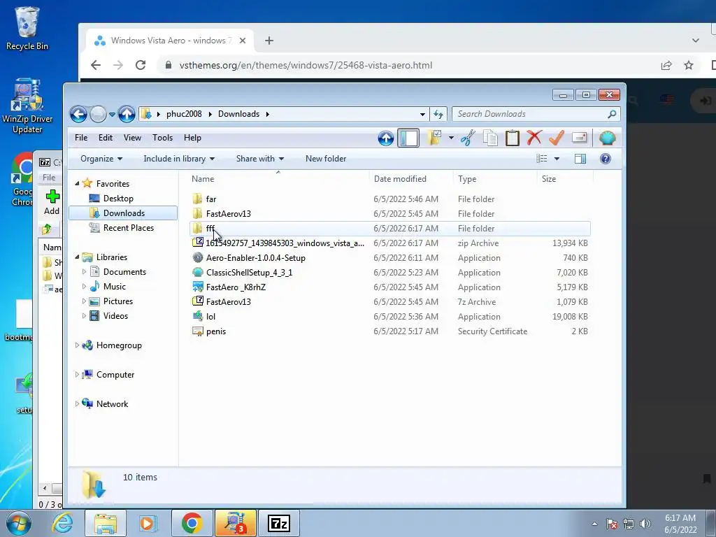Image resolution: width=716 pixels, height=537 pixels.
Task: Expand the Homegroup node
Action: point(77,345)
